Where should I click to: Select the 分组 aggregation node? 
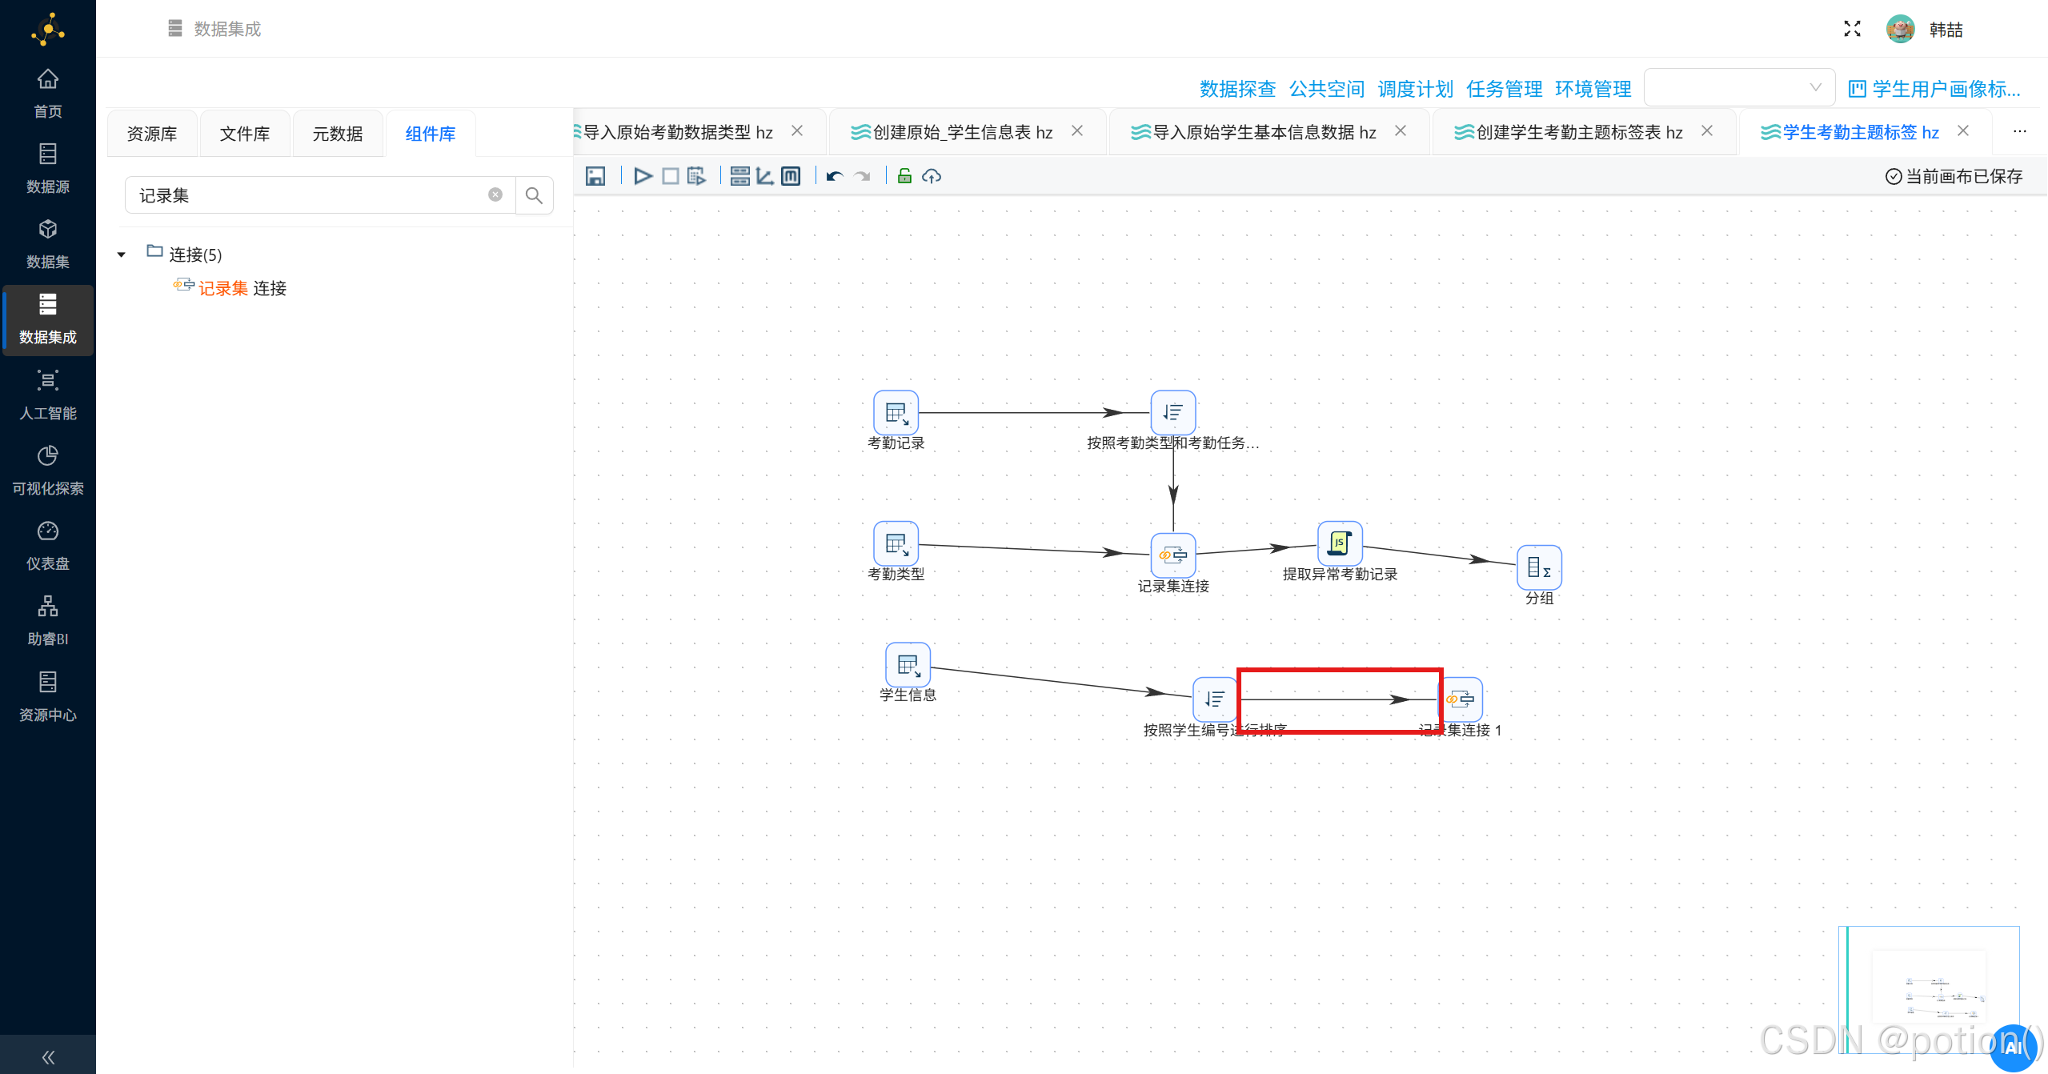coord(1539,567)
